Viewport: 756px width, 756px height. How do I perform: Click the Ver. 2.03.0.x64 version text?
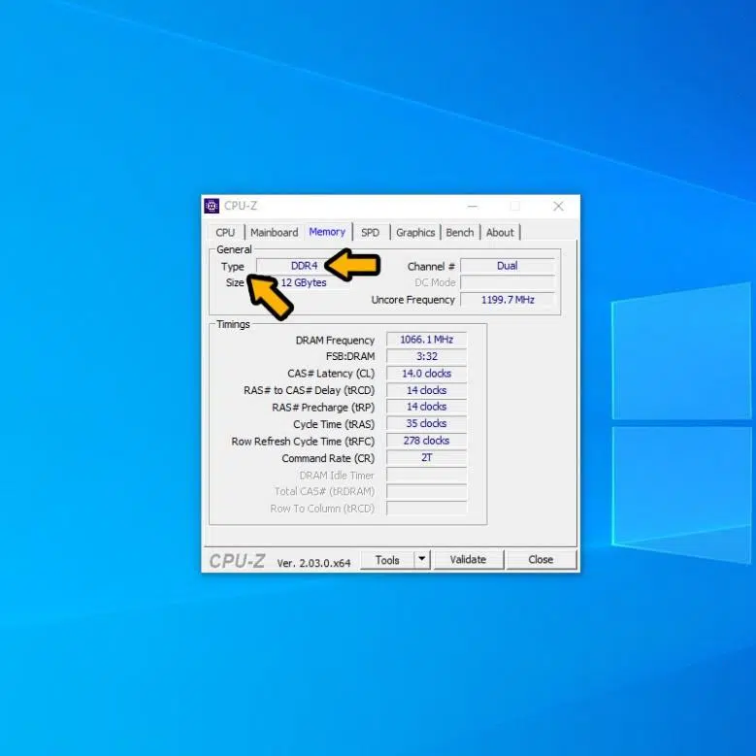coord(313,563)
